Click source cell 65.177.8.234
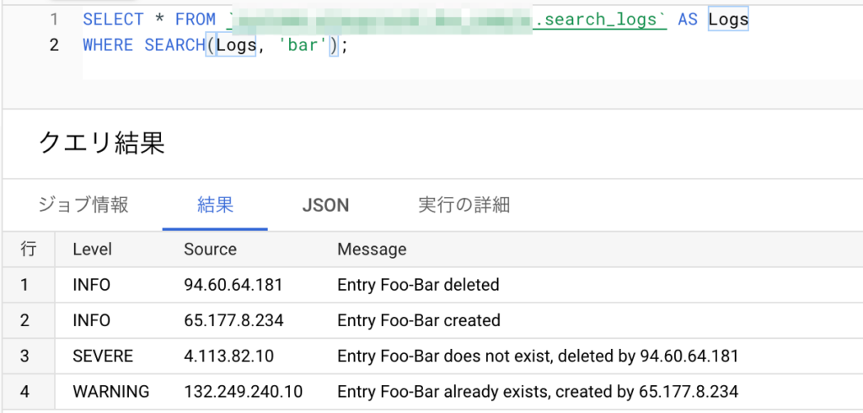This screenshot has width=863, height=413. point(233,321)
